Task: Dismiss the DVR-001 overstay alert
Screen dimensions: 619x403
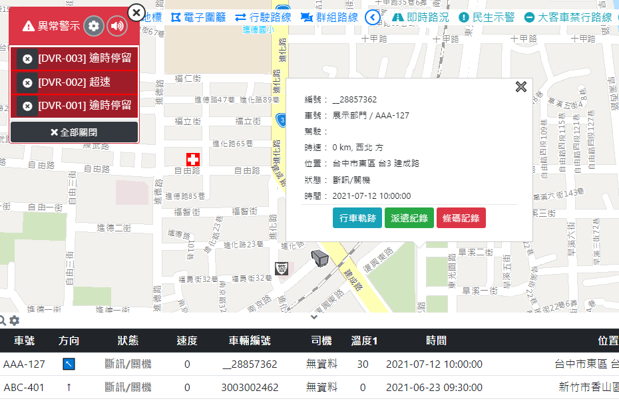Action: tap(27, 106)
